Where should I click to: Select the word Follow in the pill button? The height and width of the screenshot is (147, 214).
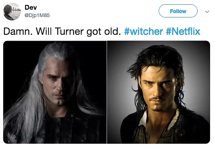pyautogui.click(x=178, y=11)
